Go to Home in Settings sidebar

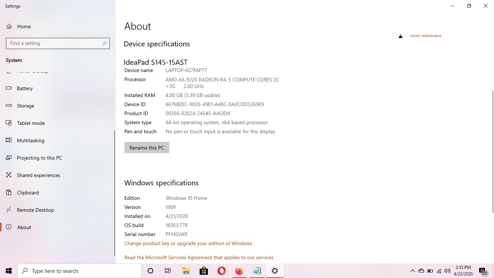click(x=24, y=26)
